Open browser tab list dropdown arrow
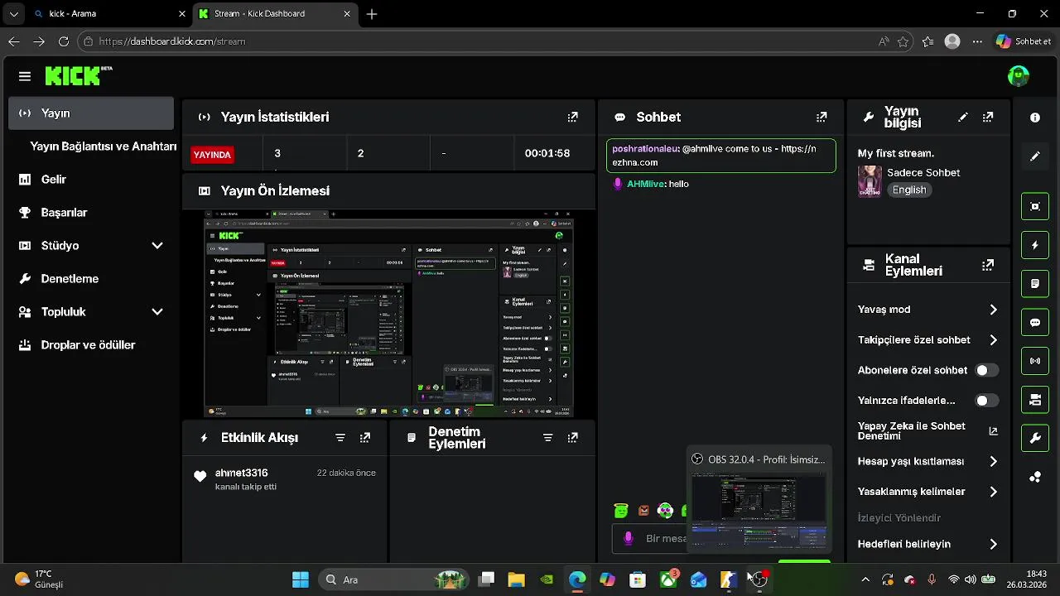Image resolution: width=1060 pixels, height=596 pixels. [13, 14]
